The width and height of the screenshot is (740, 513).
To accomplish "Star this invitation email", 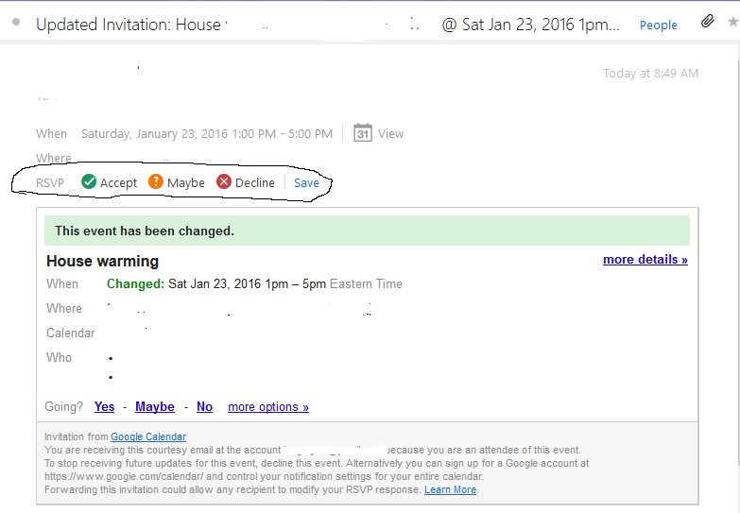I will pyautogui.click(x=733, y=22).
